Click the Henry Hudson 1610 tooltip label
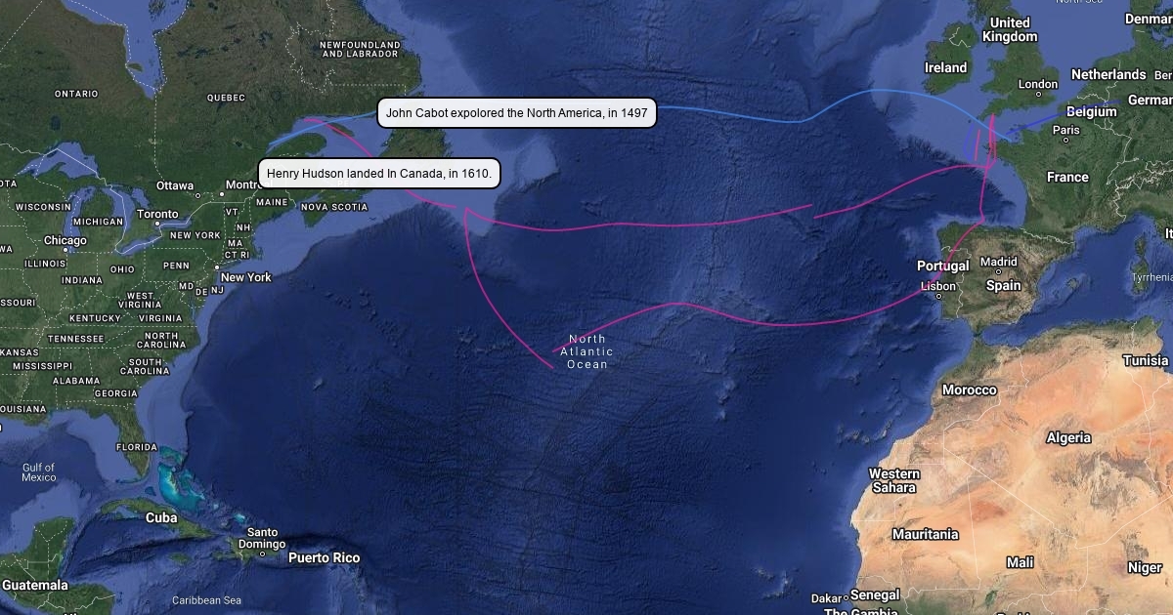The image size is (1173, 615). (x=379, y=174)
